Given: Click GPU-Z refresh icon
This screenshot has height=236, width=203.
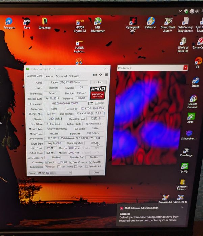Looking at the screenshot, I should 100,75.
